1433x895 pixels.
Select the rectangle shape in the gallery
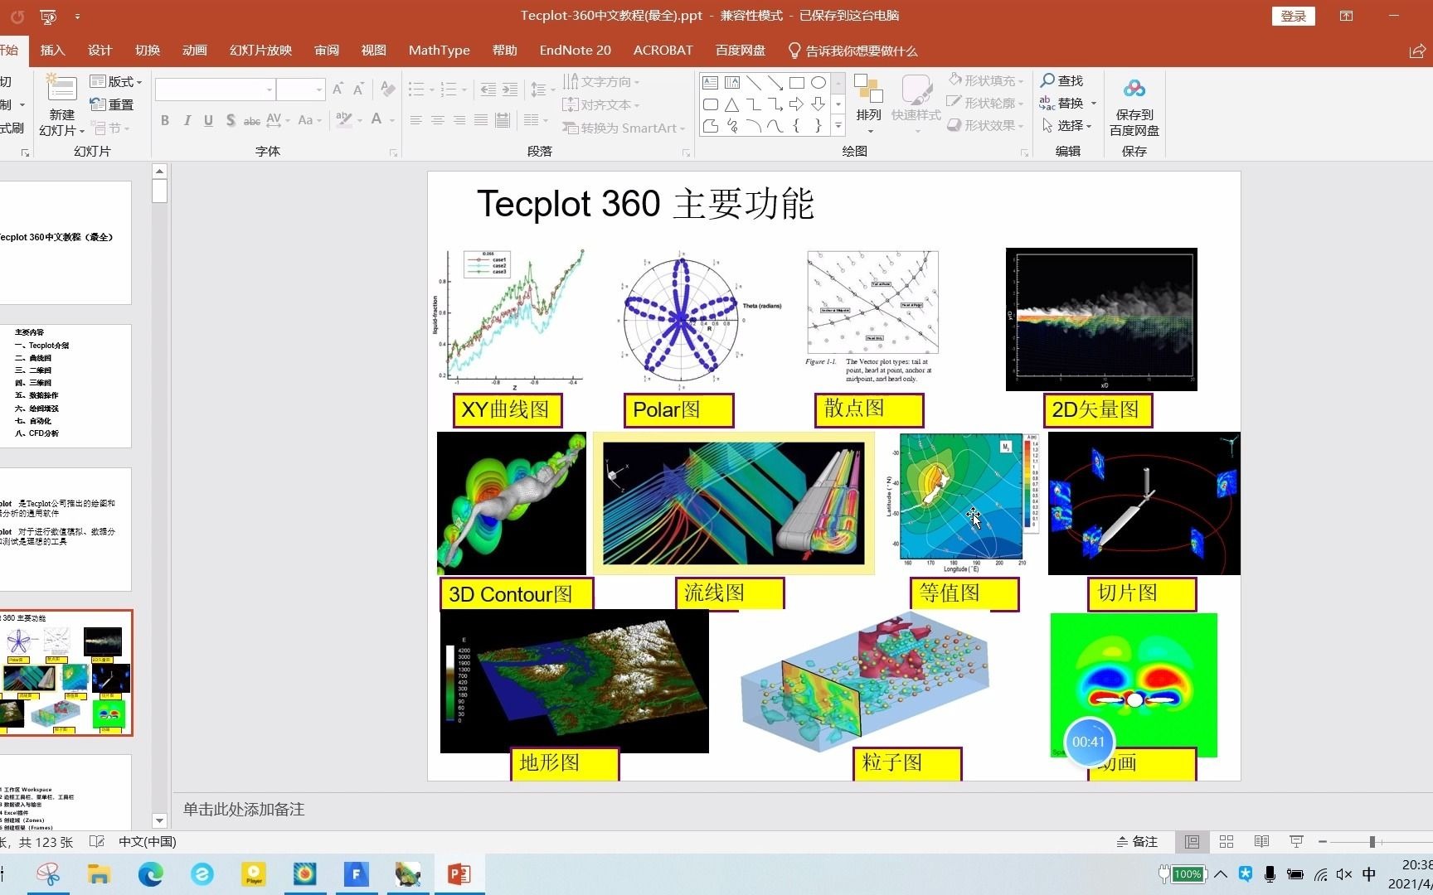click(x=797, y=83)
